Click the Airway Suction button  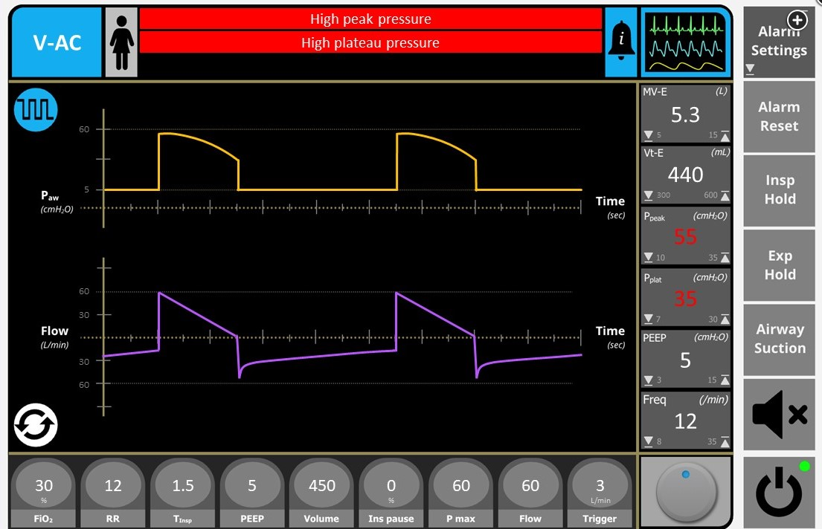coord(779,339)
